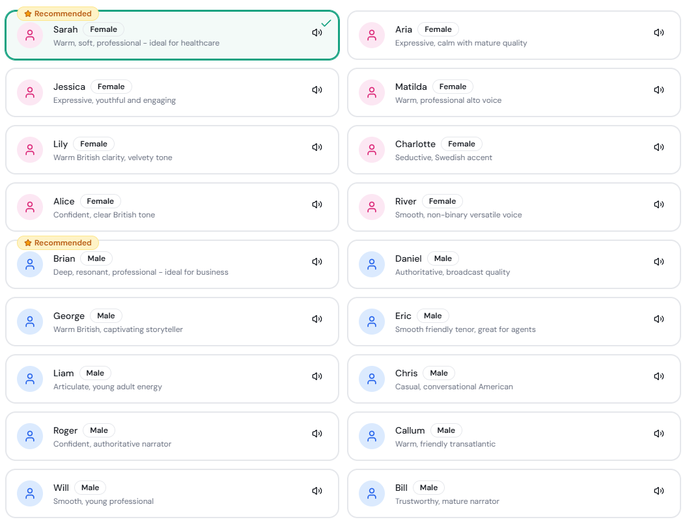Play Brian voice preview speaker icon
This screenshot has width=687, height=526.
tap(317, 262)
